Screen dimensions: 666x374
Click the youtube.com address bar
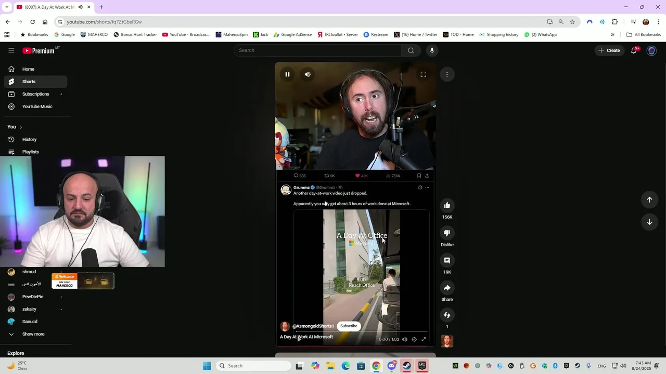click(x=302, y=22)
